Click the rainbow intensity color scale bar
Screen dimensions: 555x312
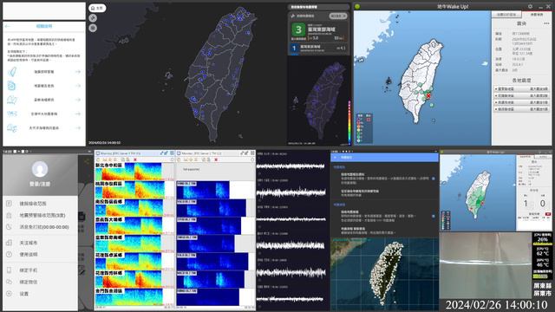[349, 122]
